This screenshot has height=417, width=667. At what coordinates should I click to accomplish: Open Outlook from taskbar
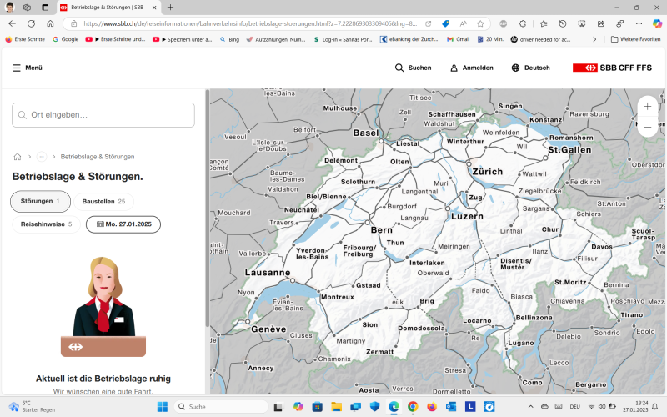coord(451,407)
